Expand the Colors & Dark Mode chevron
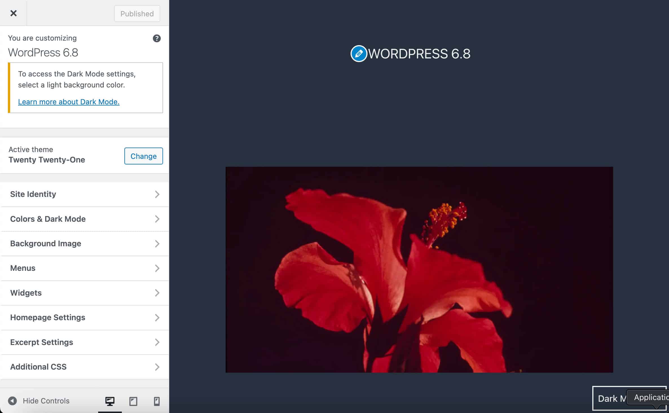This screenshot has height=413, width=669. click(157, 219)
